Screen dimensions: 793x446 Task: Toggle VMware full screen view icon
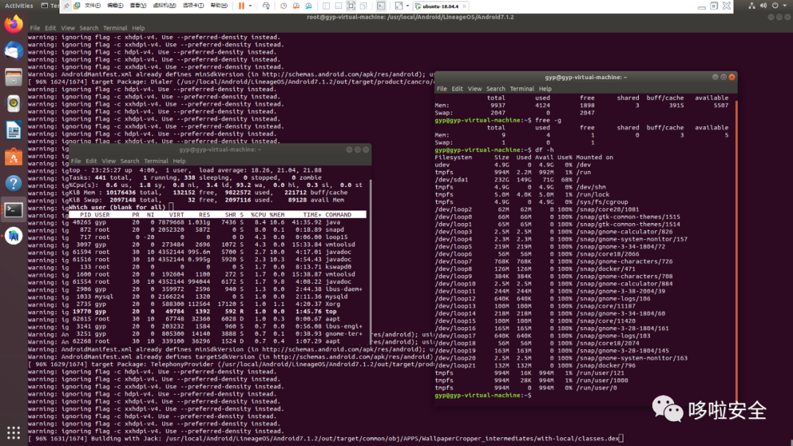click(351, 6)
